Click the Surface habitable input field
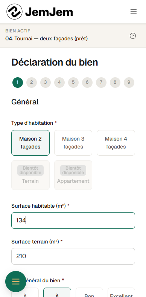 73,220
